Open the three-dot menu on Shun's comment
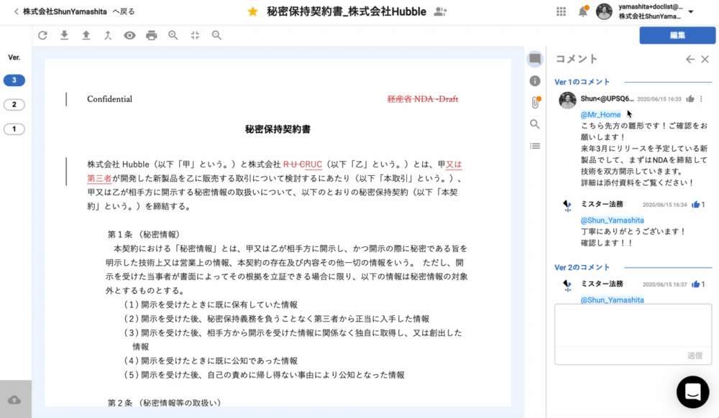This screenshot has height=418, width=719. [701, 99]
